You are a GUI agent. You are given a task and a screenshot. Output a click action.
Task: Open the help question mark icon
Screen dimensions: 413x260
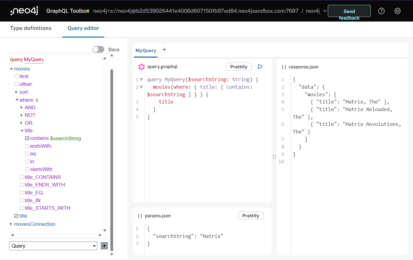click(x=381, y=11)
